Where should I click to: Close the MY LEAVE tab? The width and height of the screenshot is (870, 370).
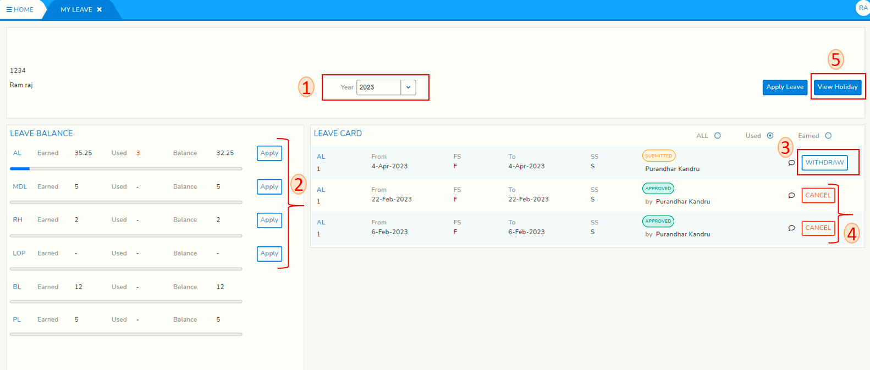100,10
